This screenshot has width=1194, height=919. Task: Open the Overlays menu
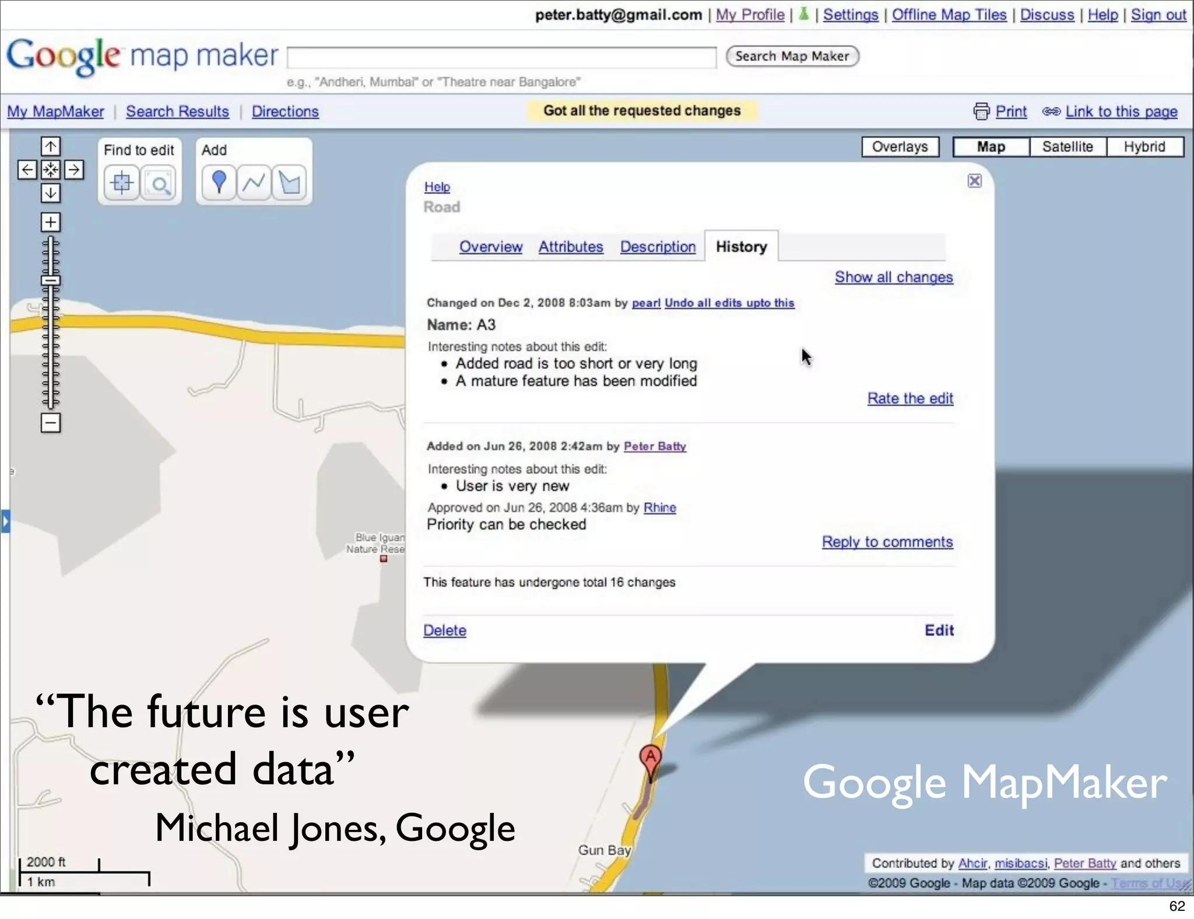coord(900,146)
